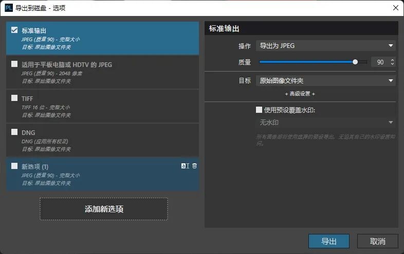
Task: Check the DNG export option
Action: pos(14,132)
